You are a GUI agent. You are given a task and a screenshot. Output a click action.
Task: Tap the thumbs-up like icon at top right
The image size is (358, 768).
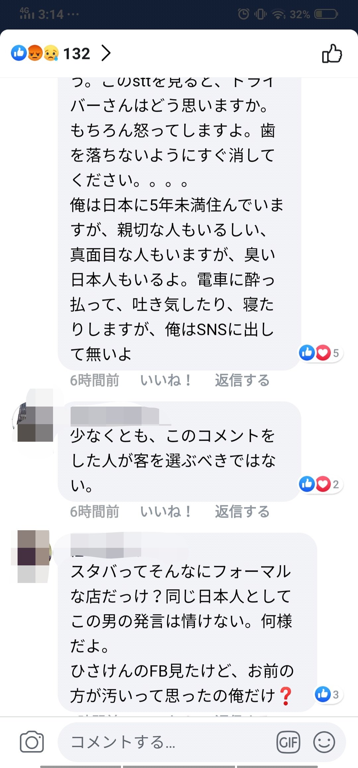[x=332, y=53]
